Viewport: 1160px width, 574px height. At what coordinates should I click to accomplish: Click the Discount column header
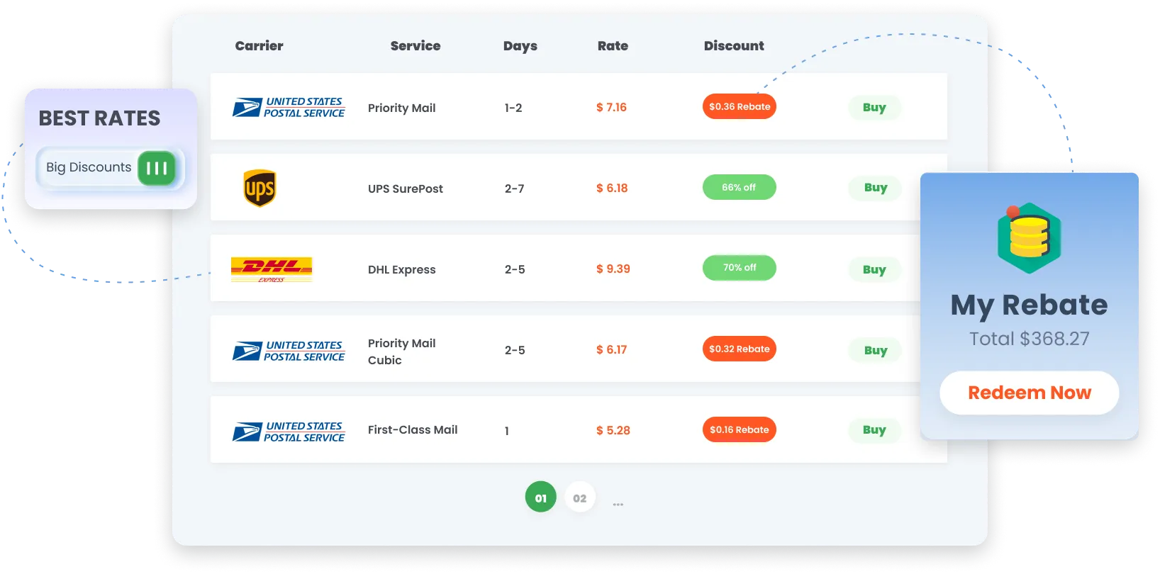pos(734,46)
